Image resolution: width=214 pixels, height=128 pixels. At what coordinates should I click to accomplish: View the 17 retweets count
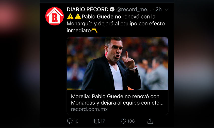[103, 121]
